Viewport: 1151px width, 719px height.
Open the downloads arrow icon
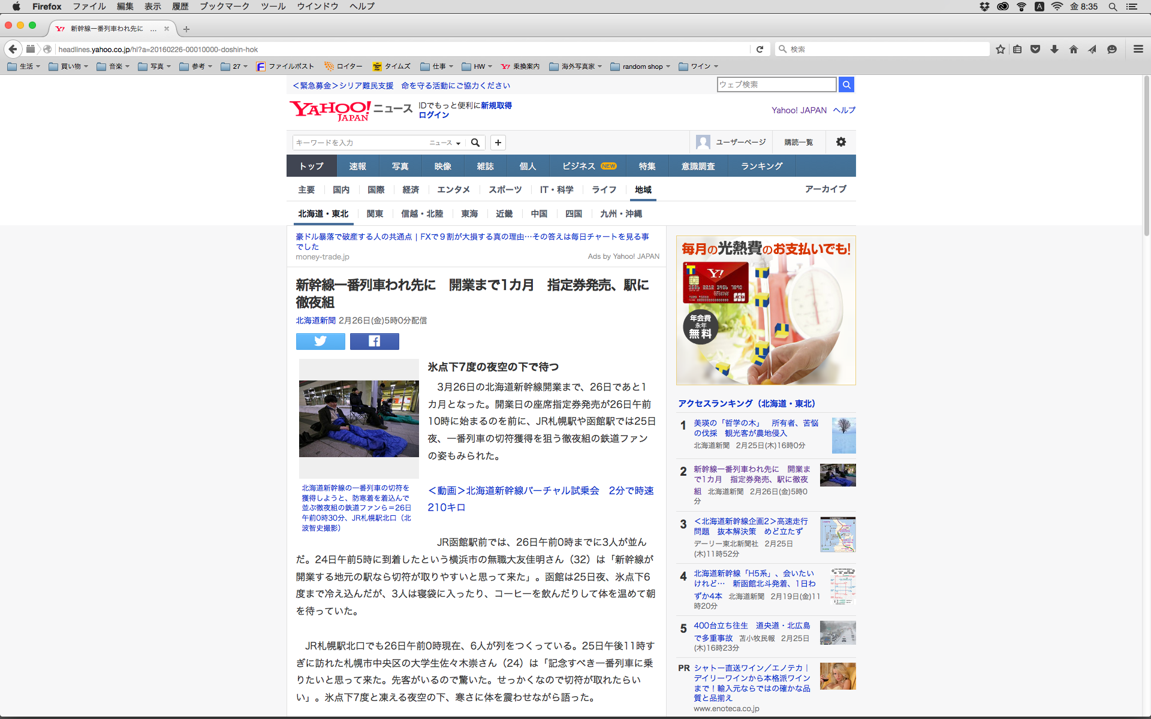point(1054,49)
